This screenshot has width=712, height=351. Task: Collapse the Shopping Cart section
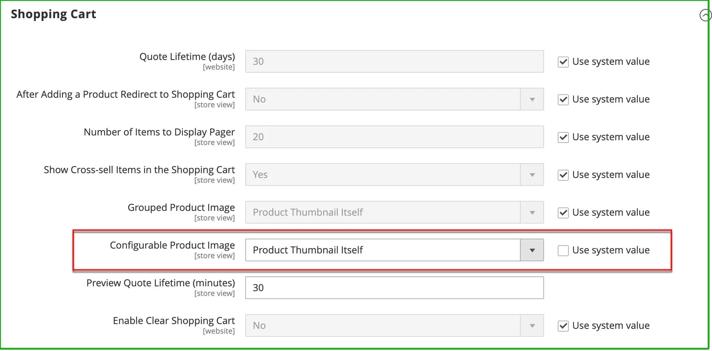(705, 15)
